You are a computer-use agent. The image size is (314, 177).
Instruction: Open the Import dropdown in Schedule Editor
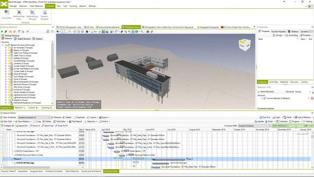point(92,117)
